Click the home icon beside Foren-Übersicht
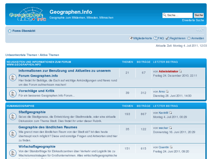Viewport: 212px width, 159px height. click(10, 31)
